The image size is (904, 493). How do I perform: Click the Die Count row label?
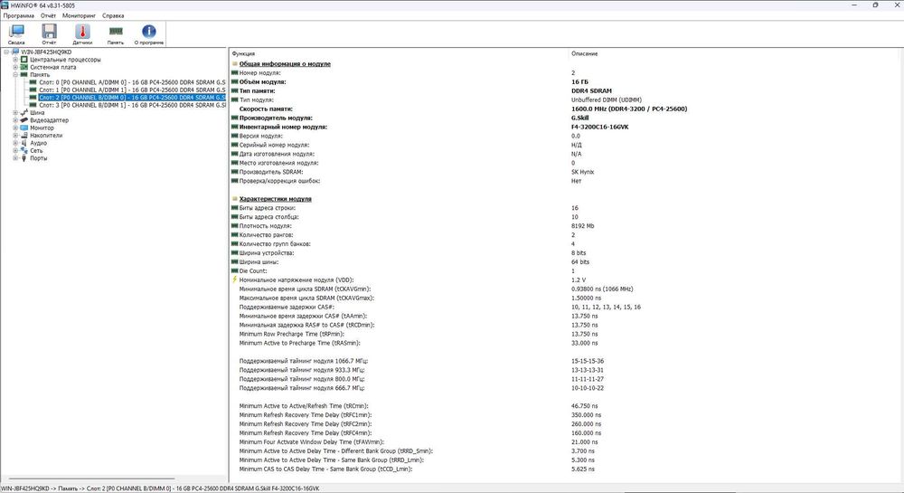coord(253,271)
